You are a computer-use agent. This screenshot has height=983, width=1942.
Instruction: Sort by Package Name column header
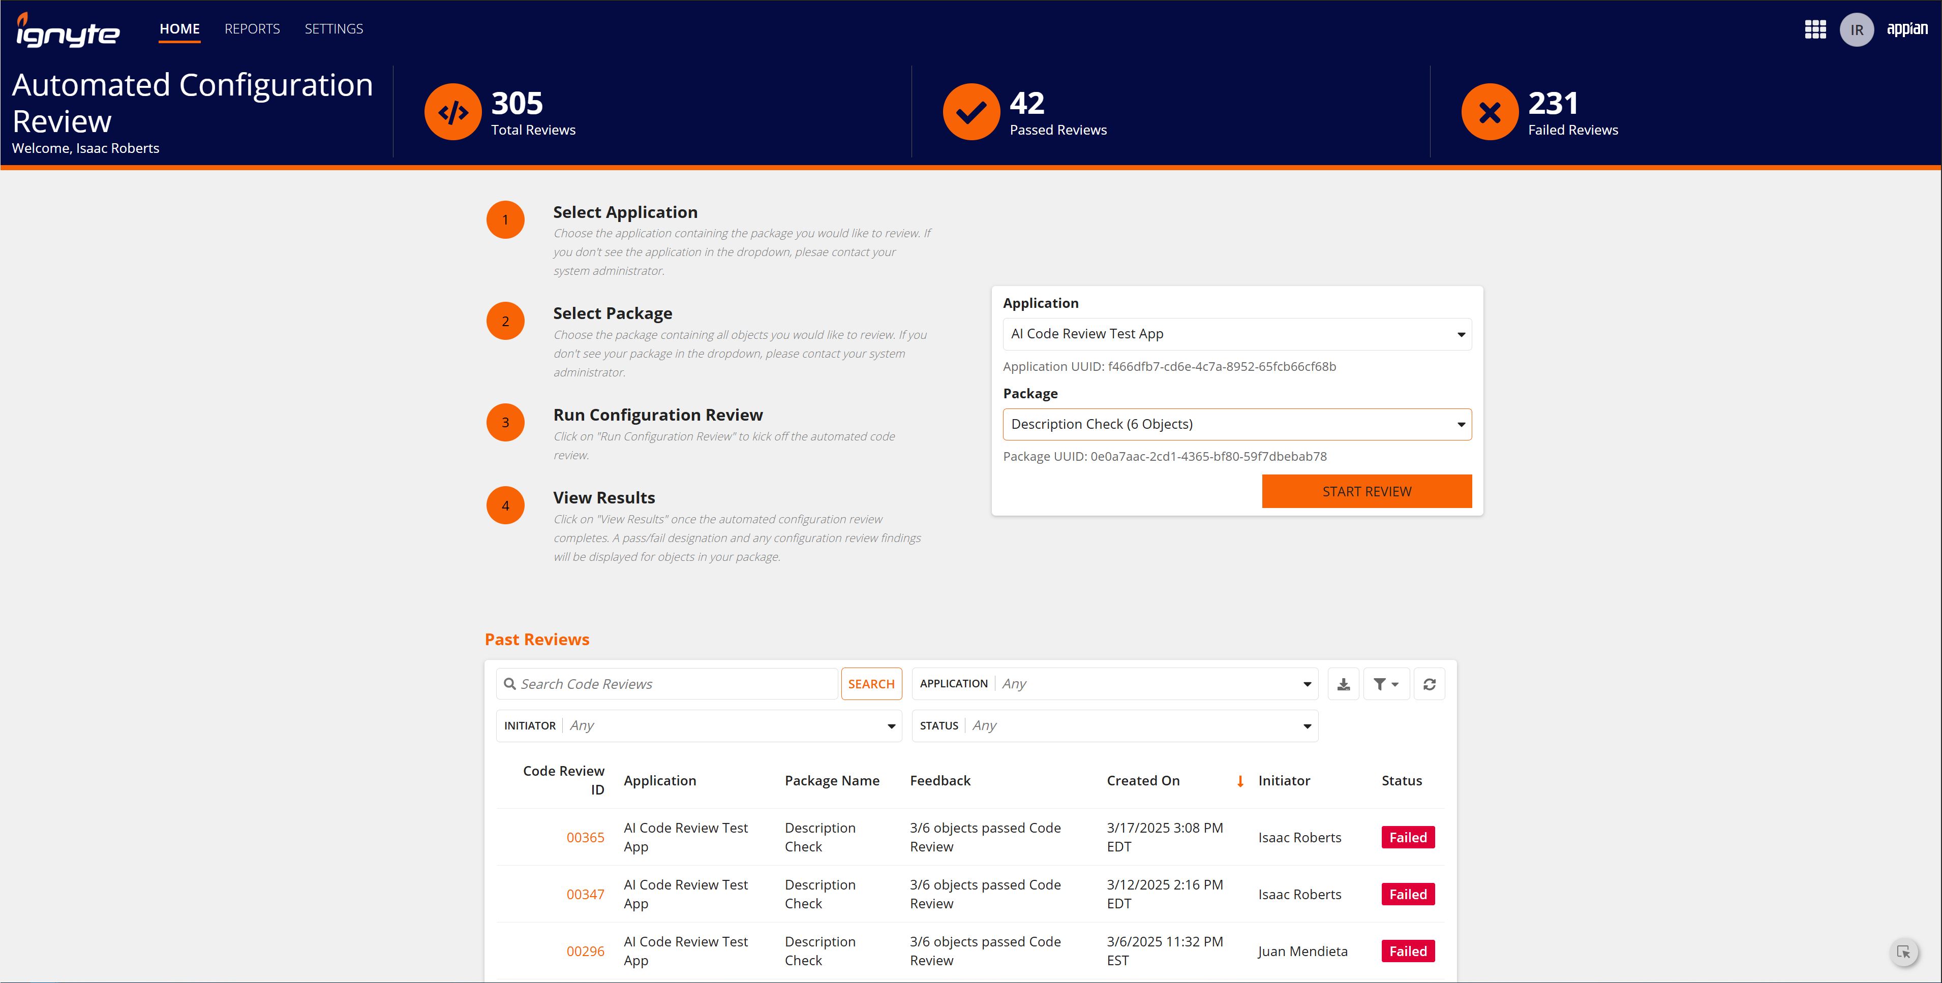tap(832, 780)
